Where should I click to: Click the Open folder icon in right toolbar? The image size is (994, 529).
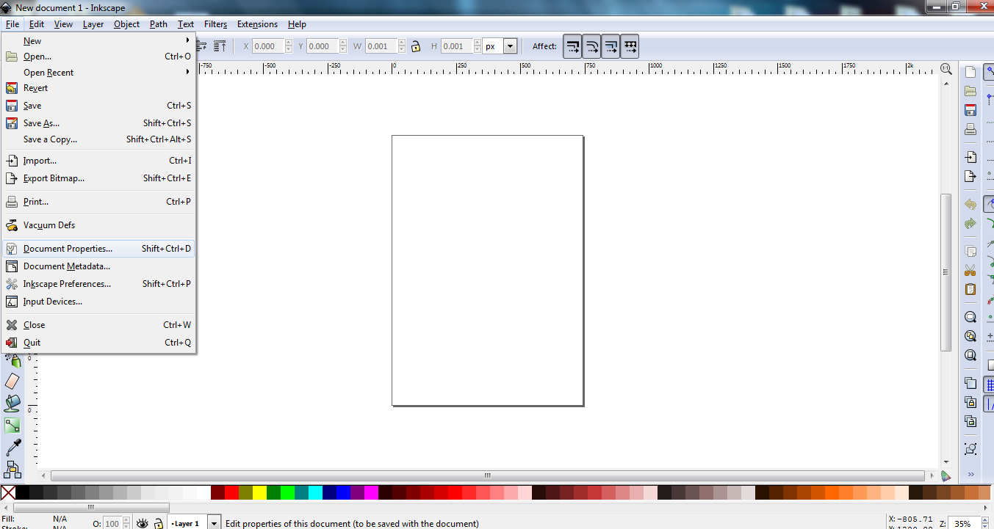pos(970,91)
